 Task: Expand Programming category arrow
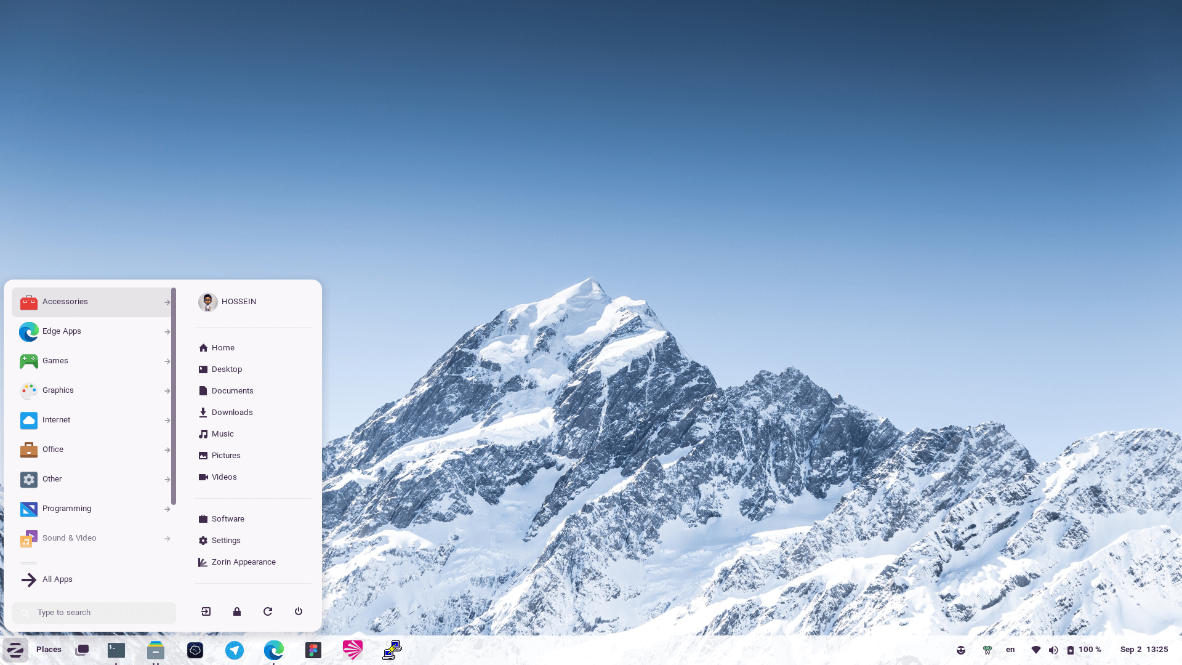(167, 508)
